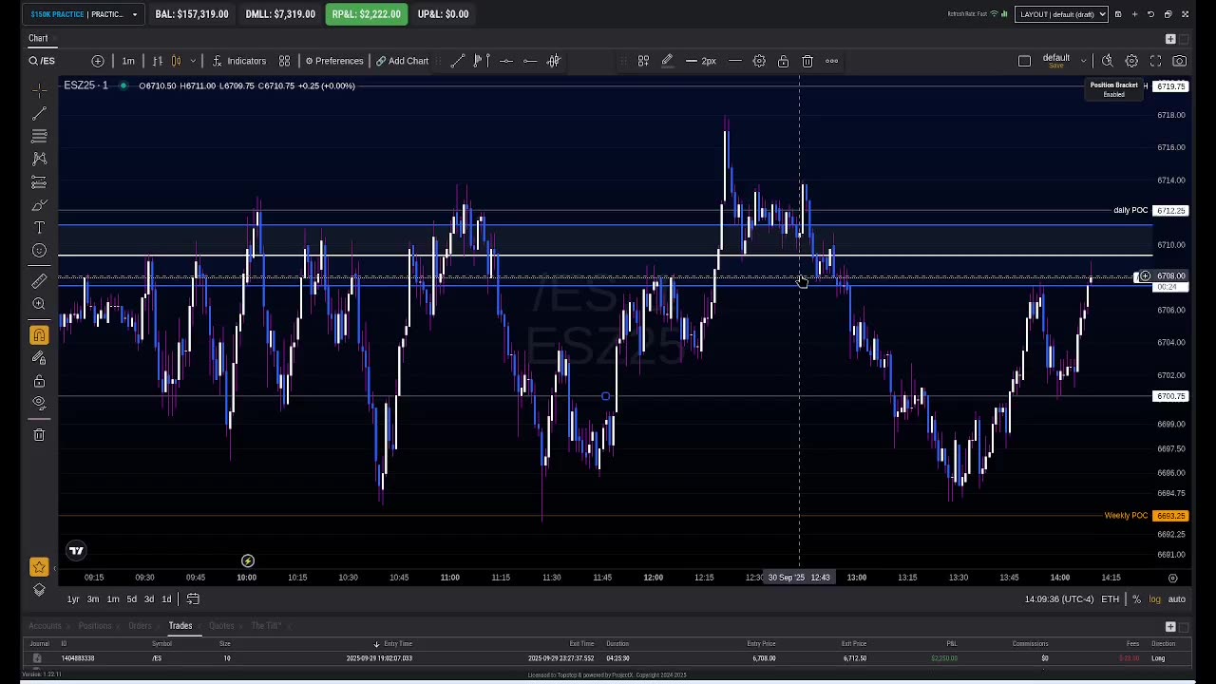
Task: Toggle the drawing lock icon in floating toolbar
Action: tap(783, 61)
